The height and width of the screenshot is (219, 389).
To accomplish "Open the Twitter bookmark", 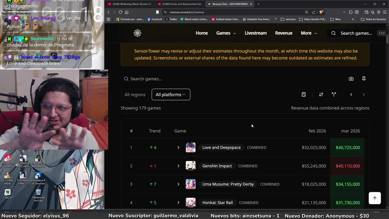I will click(x=171, y=19).
